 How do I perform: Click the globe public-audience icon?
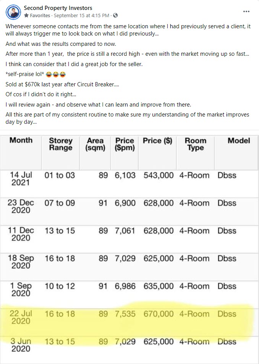click(116, 16)
